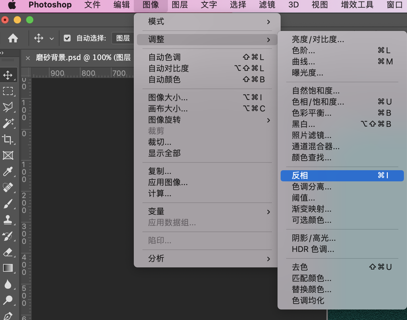Open the 选择 menu
The image size is (407, 320).
[x=238, y=5]
